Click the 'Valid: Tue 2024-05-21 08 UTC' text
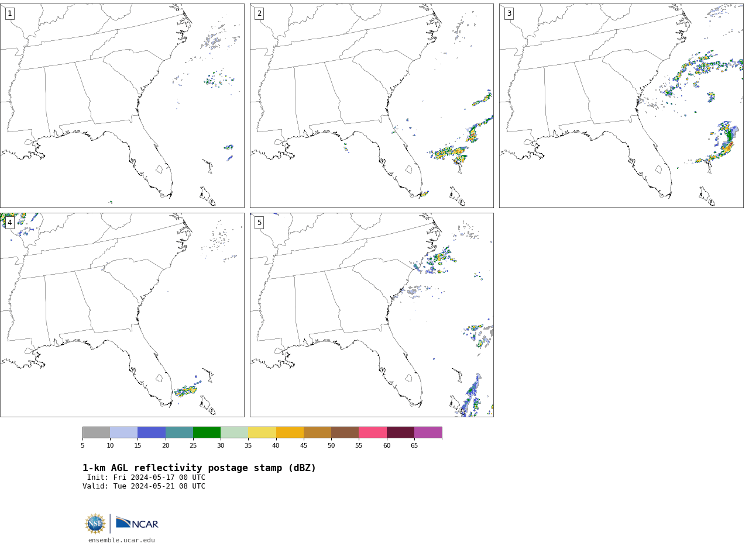Image resolution: width=749 pixels, height=547 pixels. 144,486
